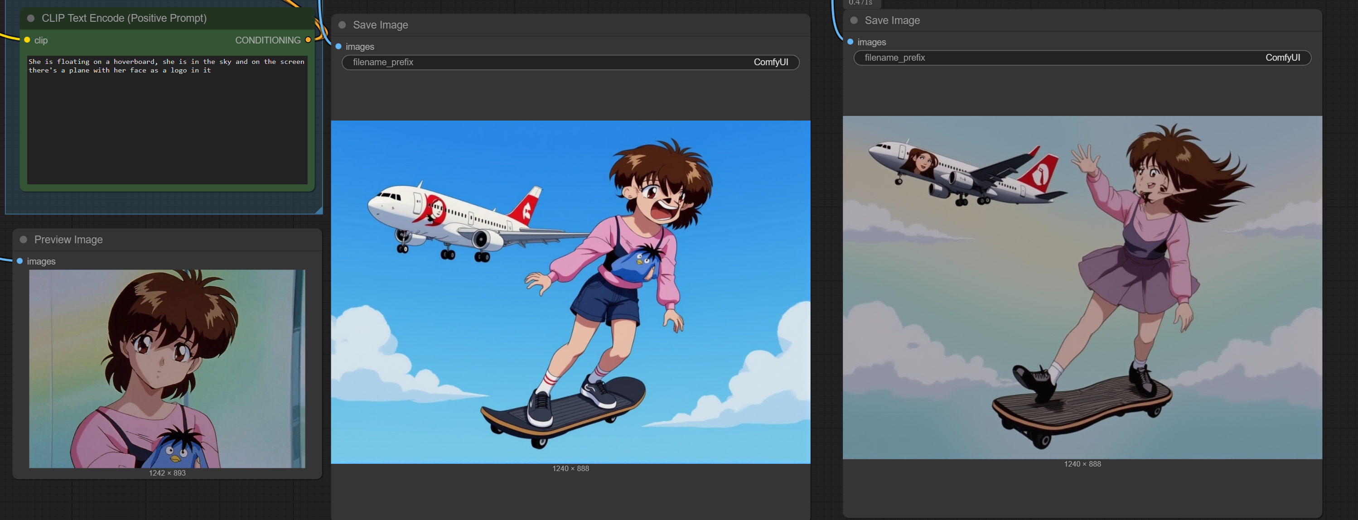Click the 1240 × 888 label under middle image
This screenshot has width=1358, height=520.
click(570, 468)
